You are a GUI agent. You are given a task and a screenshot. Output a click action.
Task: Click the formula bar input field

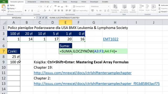pos(108,18)
